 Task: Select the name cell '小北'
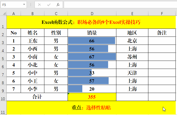pos(33,65)
